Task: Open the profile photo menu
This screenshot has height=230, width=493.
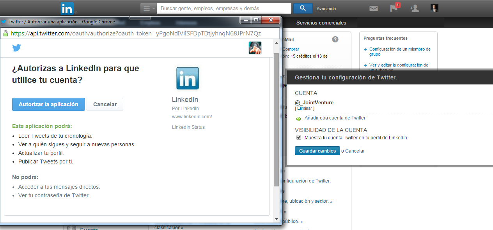Action: [434, 8]
